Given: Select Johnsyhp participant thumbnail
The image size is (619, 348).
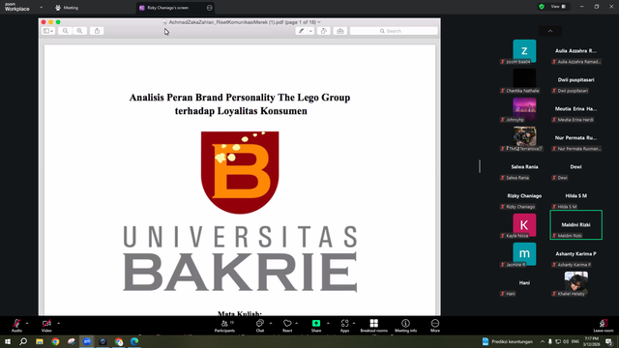Looking at the screenshot, I should pos(524,109).
